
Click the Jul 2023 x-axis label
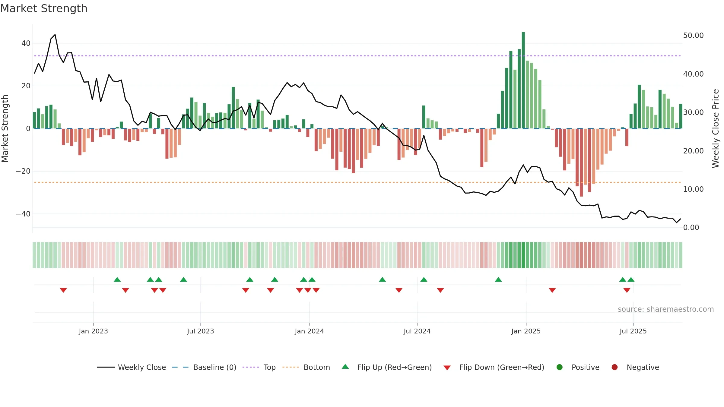tap(201, 331)
